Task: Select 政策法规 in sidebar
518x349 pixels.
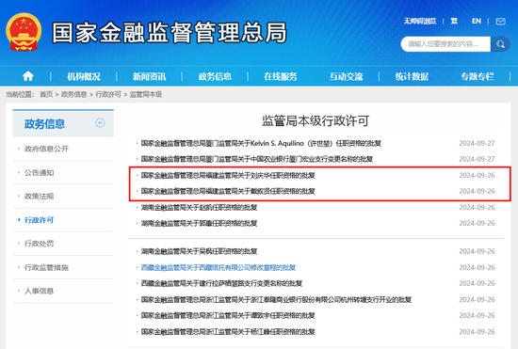Action: pos(39,197)
